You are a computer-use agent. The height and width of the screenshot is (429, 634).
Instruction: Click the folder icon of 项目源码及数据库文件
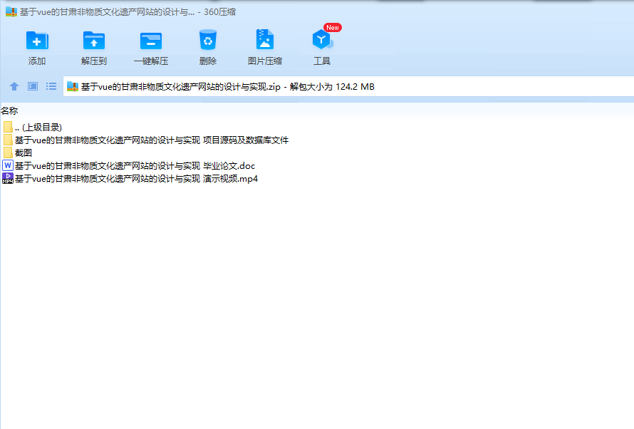coord(8,140)
